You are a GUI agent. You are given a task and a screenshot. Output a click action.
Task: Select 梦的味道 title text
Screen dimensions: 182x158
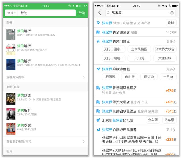[x=24, y=95]
